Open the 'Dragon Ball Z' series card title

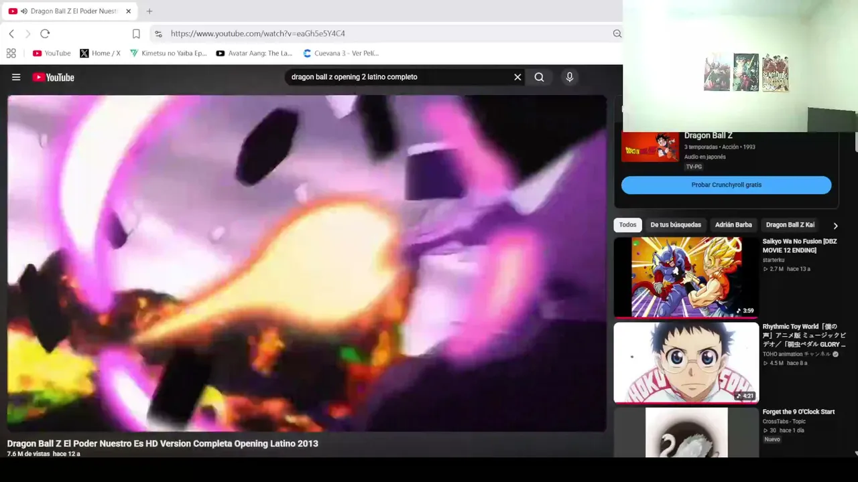709,136
